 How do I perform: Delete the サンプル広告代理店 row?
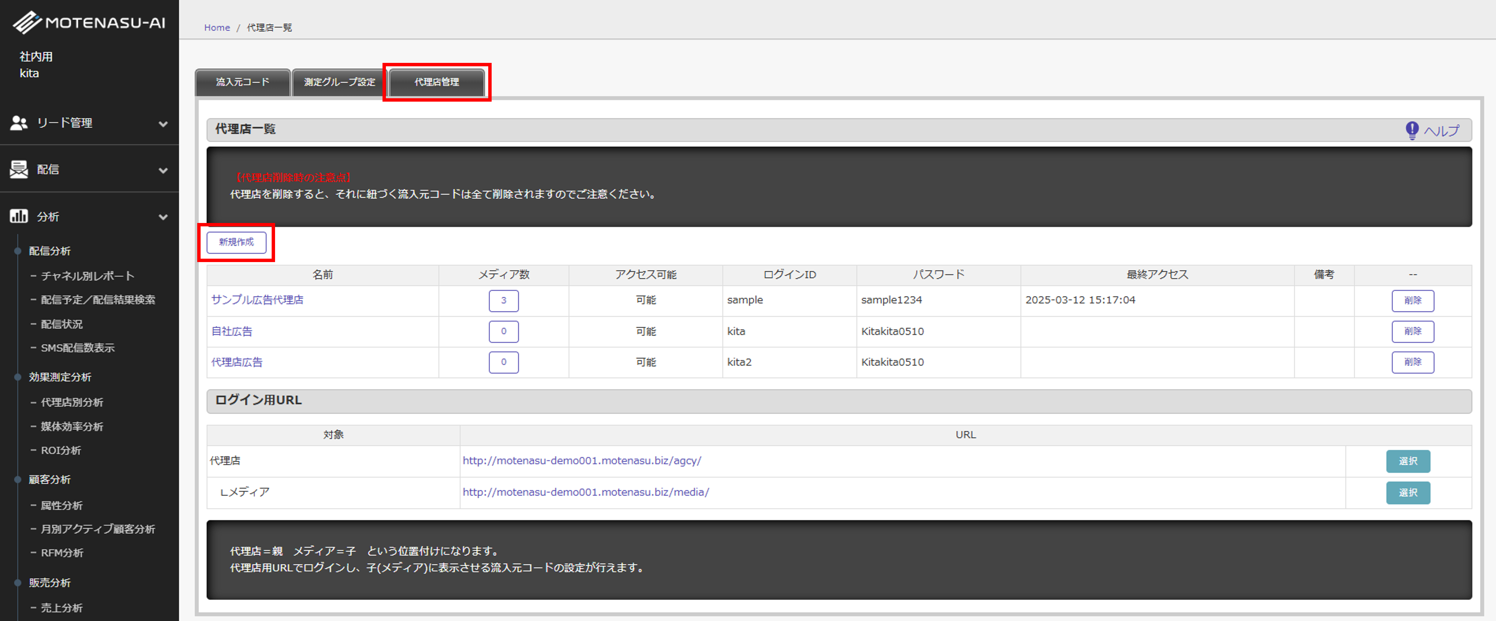(1412, 300)
